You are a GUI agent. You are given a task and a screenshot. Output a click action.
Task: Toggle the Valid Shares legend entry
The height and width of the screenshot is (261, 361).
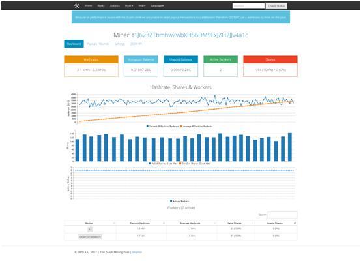(x=163, y=164)
